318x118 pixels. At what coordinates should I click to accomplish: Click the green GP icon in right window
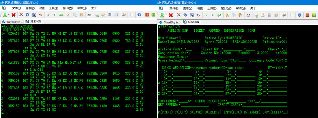[314, 15]
